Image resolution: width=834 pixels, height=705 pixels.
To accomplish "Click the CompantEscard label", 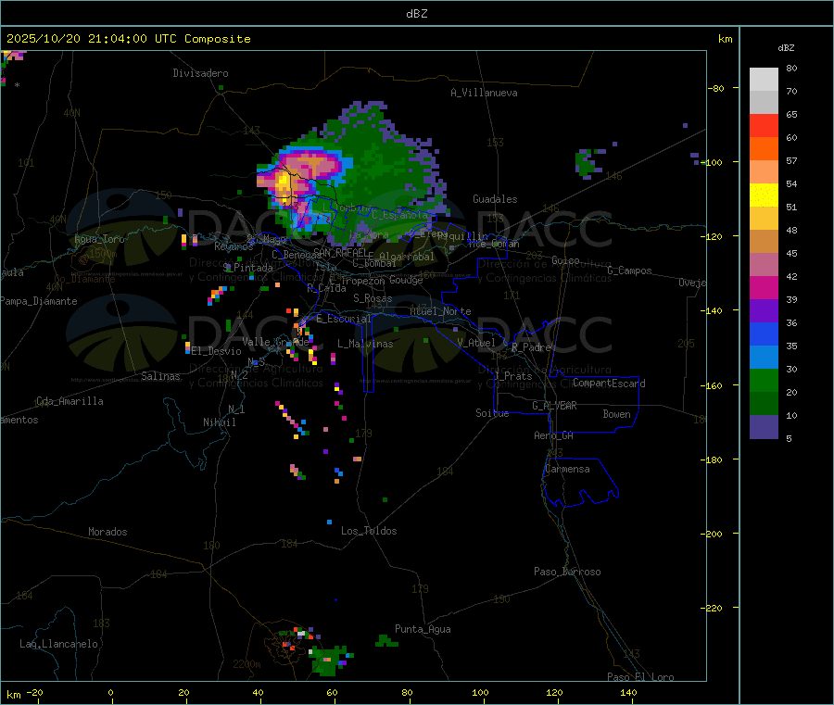I will tap(609, 384).
